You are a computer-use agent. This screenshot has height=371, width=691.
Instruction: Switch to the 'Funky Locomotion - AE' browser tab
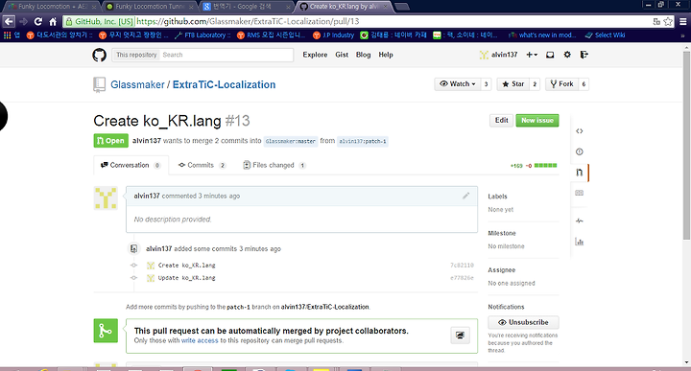pos(51,7)
